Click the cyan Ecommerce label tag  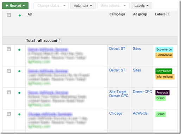point(164,49)
